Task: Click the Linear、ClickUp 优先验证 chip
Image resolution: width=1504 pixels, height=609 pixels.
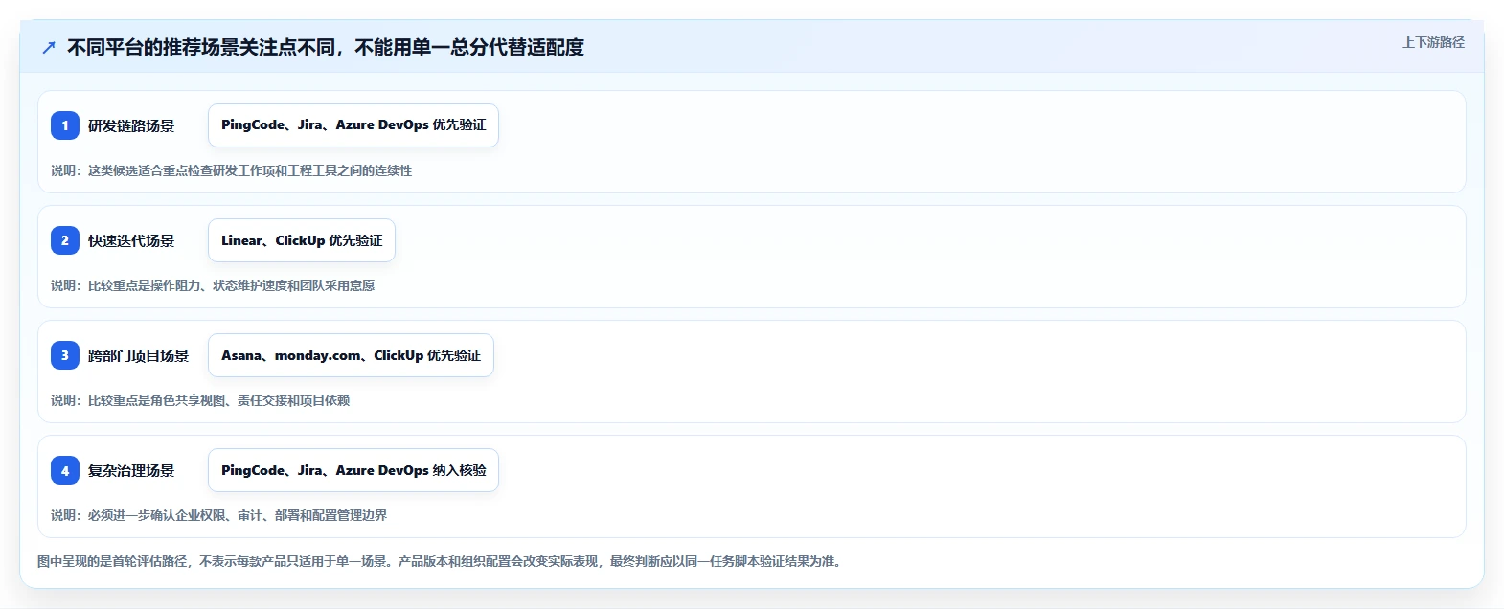Action: click(x=302, y=240)
